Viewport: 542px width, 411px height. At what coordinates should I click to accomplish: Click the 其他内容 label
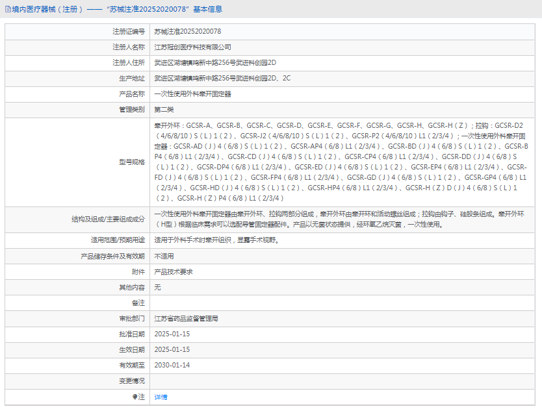click(x=132, y=288)
